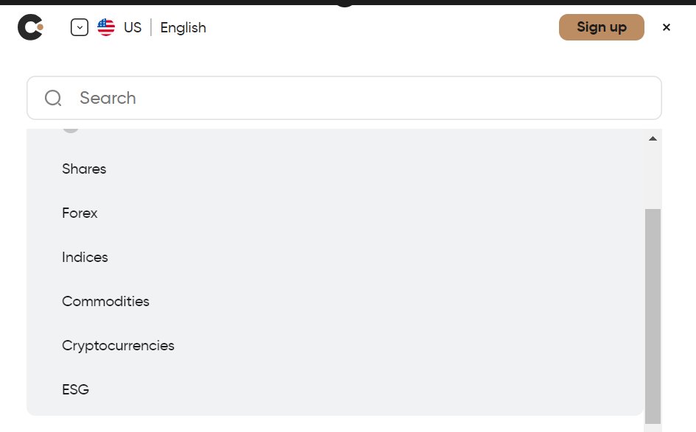Focus the Search input field
The image size is (696, 432).
(354, 98)
